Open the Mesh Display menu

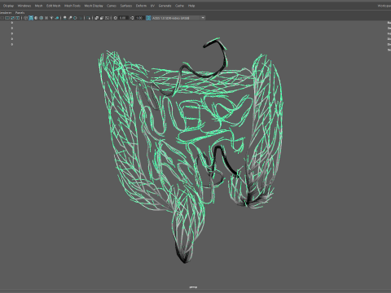(94, 6)
